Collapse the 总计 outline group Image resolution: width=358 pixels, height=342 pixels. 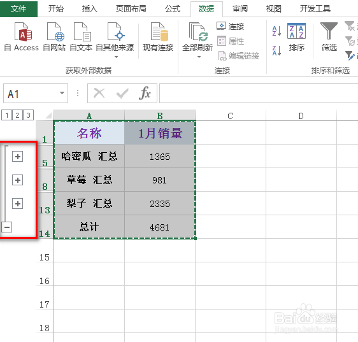pyautogui.click(x=7, y=227)
